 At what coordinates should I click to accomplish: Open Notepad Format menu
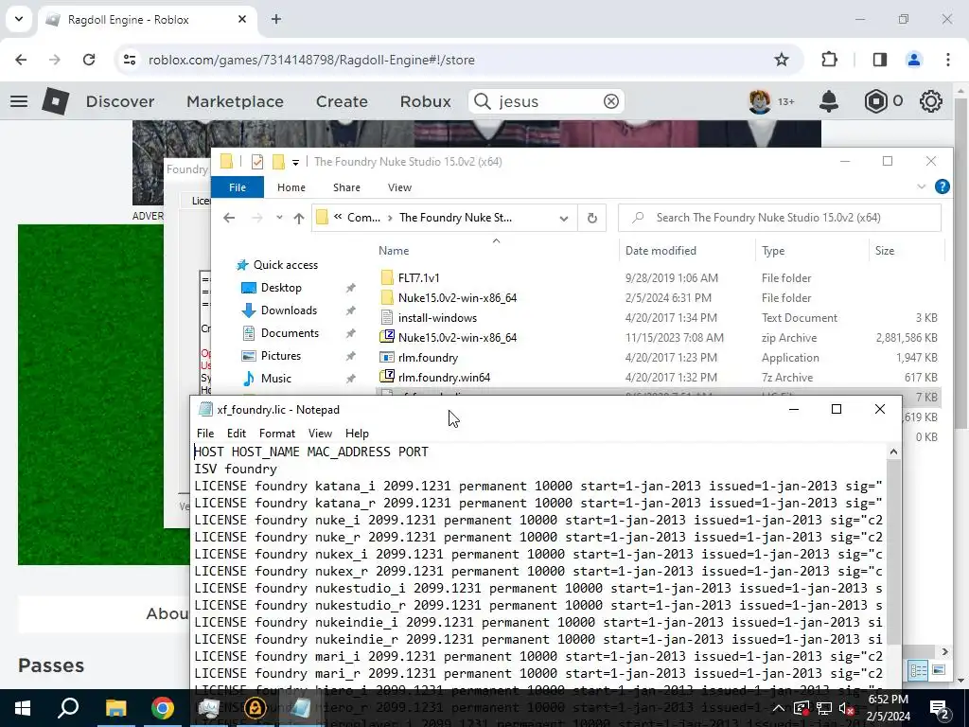(x=277, y=434)
